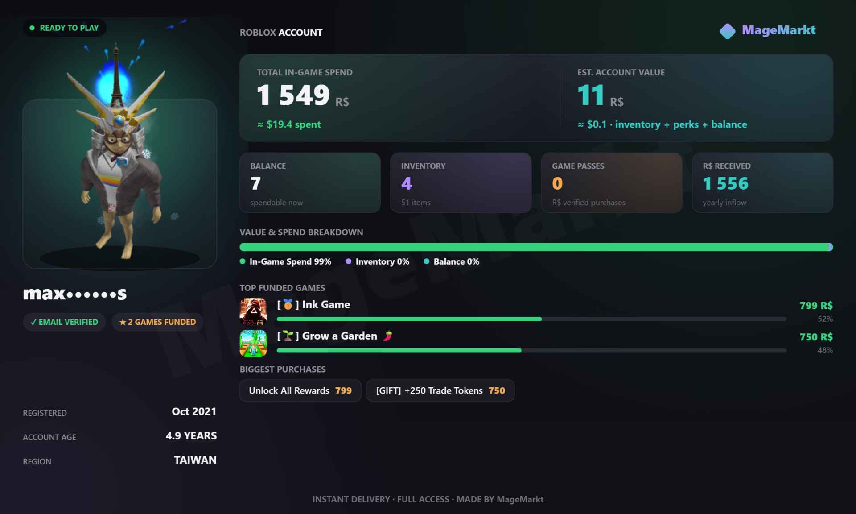856x514 pixels.
Task: Click the MageMarkt brand name
Action: coord(778,30)
